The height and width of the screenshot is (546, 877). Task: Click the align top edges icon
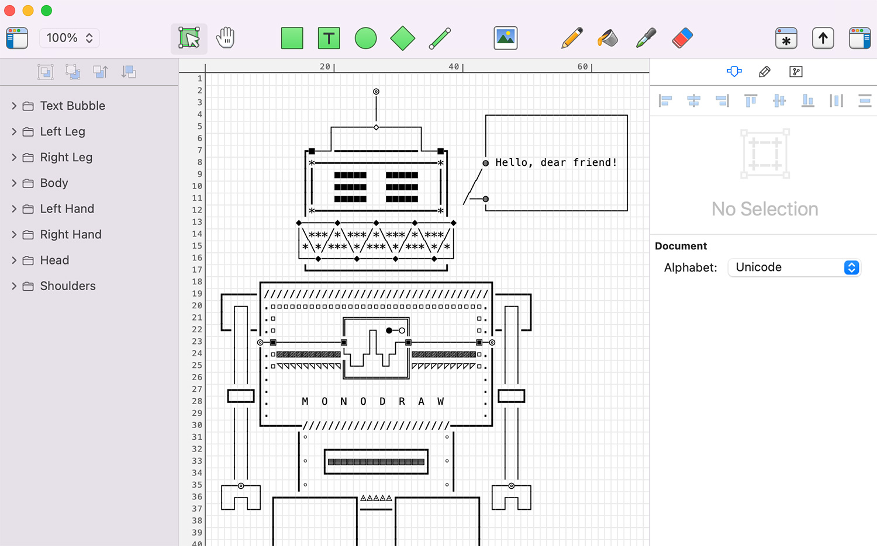click(x=751, y=100)
